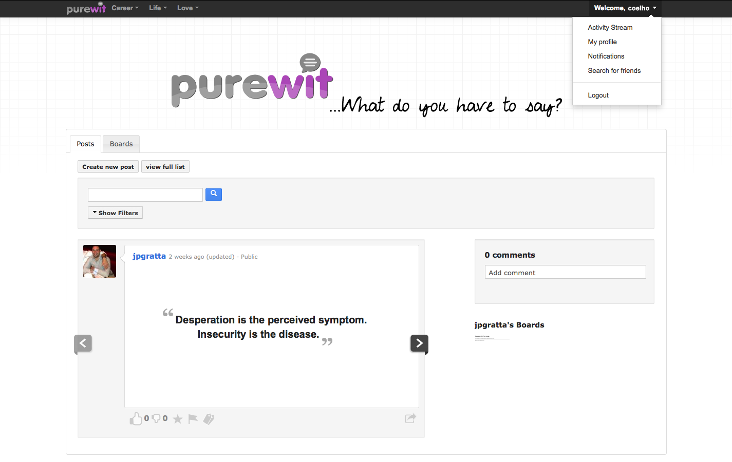Image resolution: width=732 pixels, height=462 pixels.
Task: Go to the next post with right arrow
Action: (x=419, y=343)
